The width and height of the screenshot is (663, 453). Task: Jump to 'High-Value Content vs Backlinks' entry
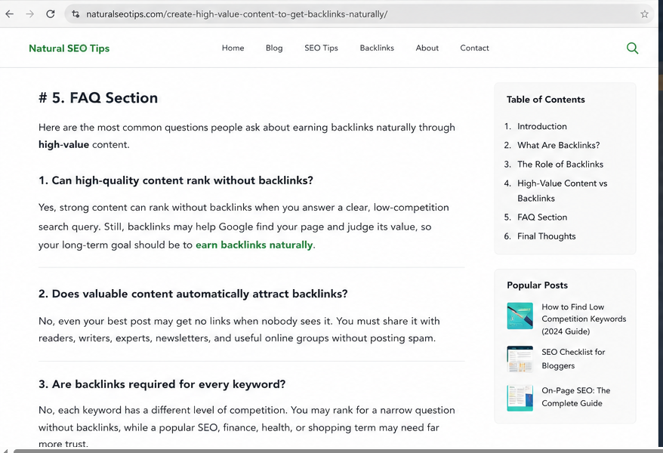point(563,190)
